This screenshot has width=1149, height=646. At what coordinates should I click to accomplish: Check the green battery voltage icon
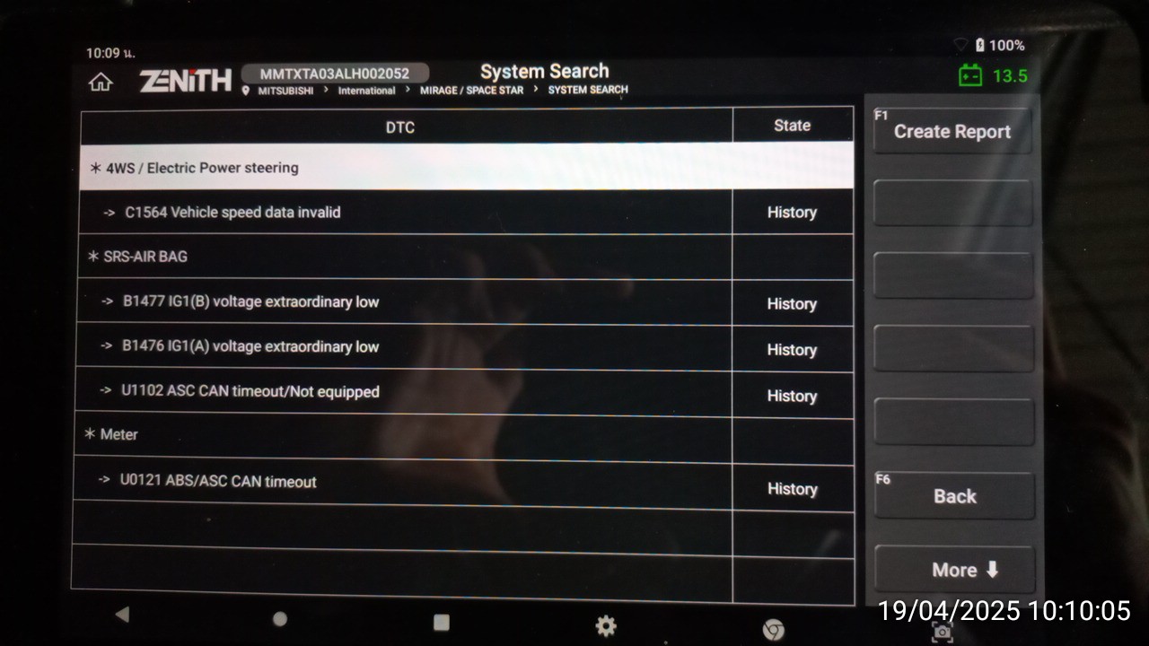pos(970,75)
